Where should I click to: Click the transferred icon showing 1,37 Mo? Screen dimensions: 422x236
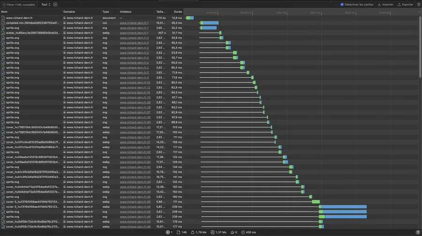click(x=212, y=232)
